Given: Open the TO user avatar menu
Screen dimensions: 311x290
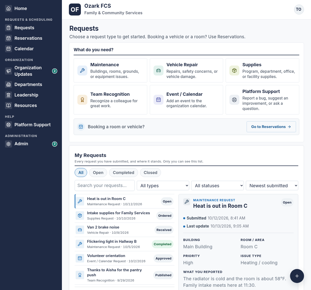Looking at the screenshot, I should pyautogui.click(x=299, y=9).
